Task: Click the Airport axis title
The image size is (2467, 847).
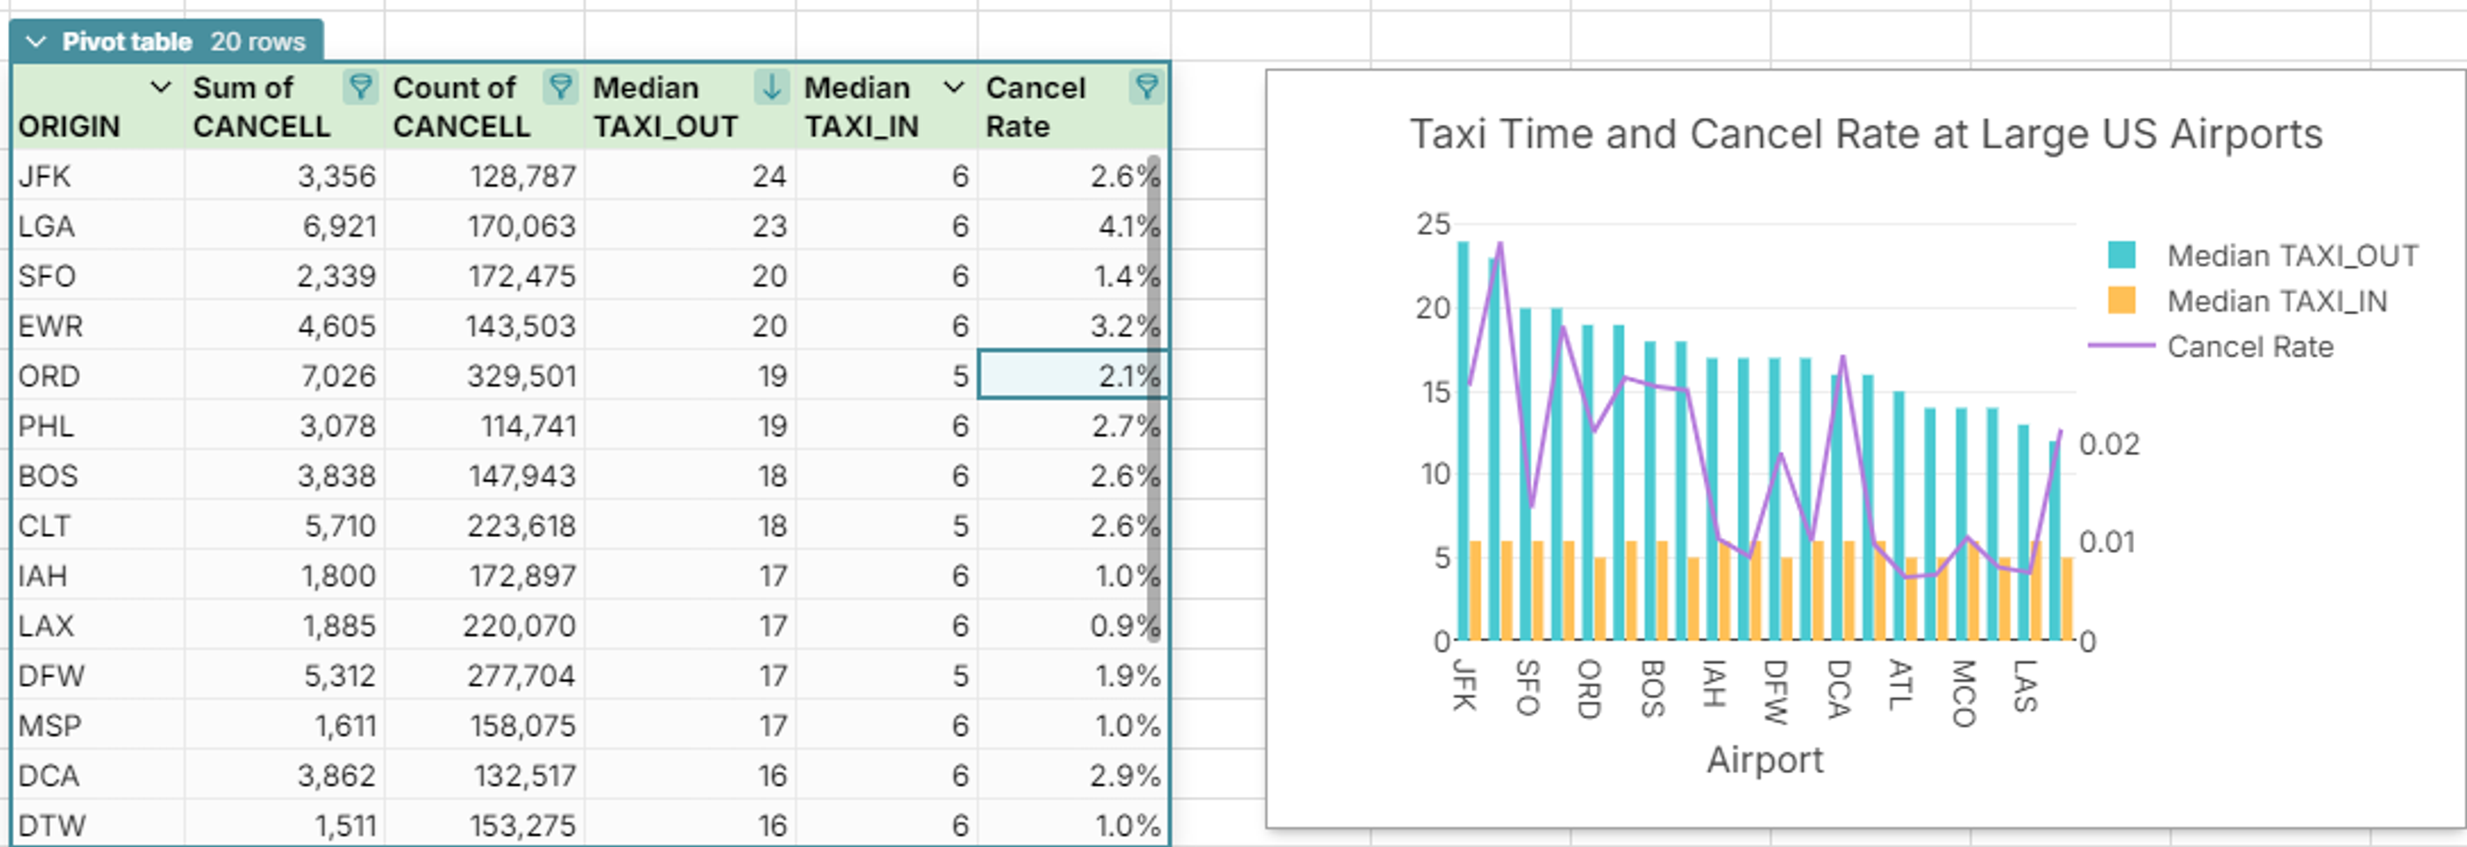Action: click(1765, 759)
